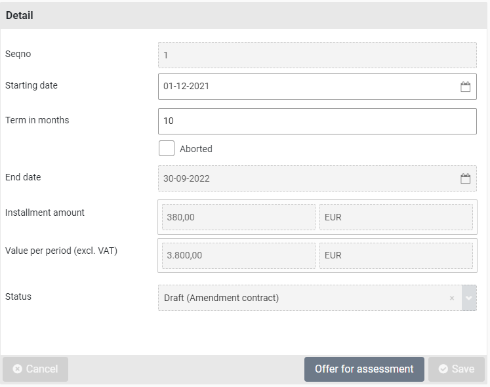Select the Installment amount EUR currency field
This screenshot has height=387, width=490.
coord(396,217)
